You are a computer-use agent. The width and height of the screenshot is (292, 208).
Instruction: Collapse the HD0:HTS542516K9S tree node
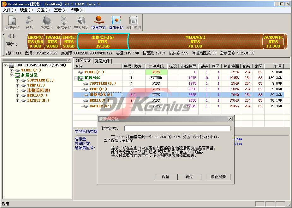[x=6, y=65]
